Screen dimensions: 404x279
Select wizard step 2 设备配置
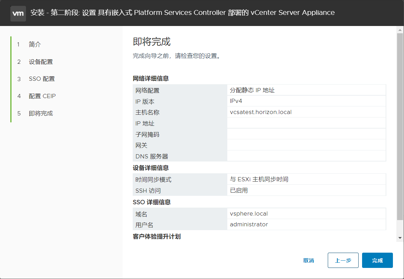(38, 61)
